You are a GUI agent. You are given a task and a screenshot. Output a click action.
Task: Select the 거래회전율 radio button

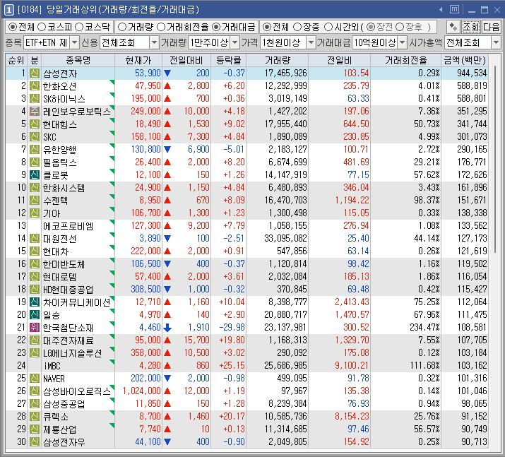click(x=161, y=27)
